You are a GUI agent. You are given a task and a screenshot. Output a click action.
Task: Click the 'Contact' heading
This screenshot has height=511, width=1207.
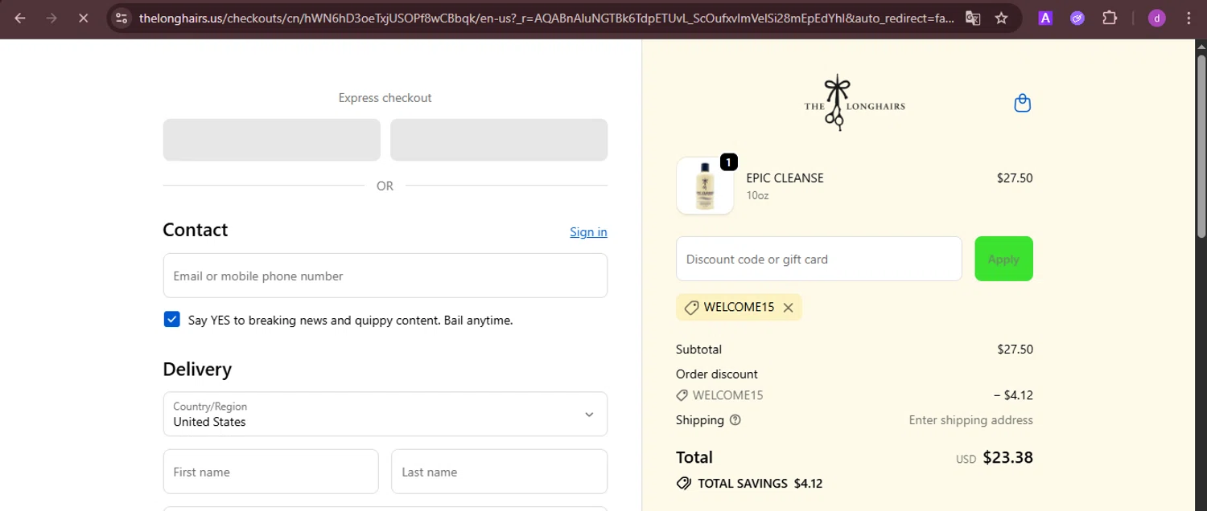pyautogui.click(x=195, y=230)
